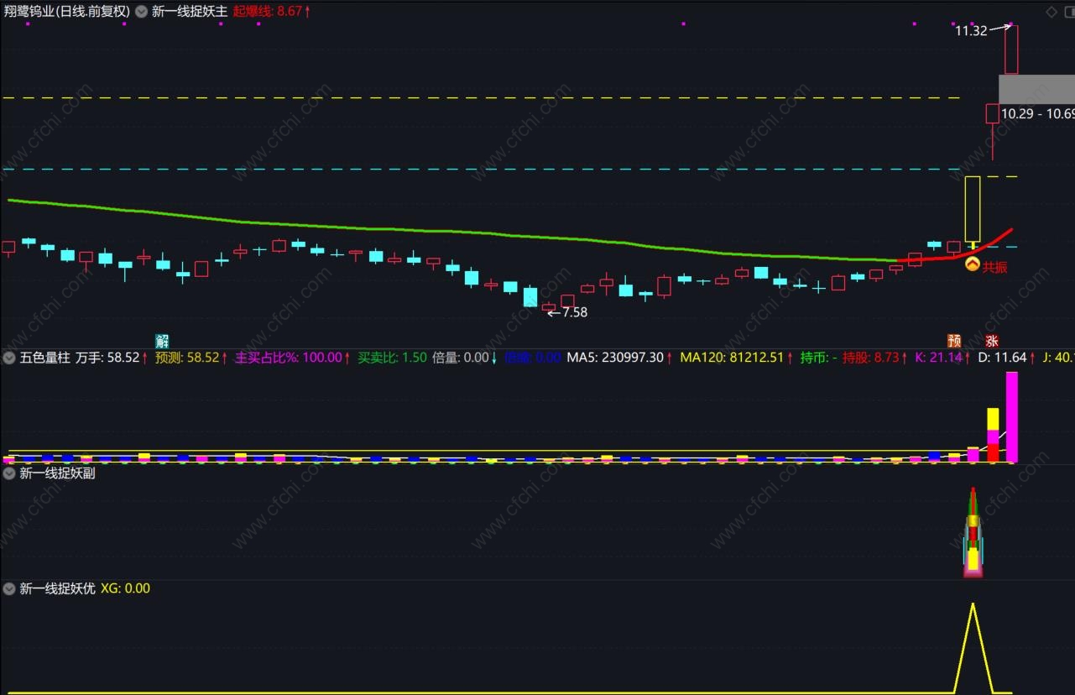Click the 预测: 58.52 value

[x=191, y=358]
